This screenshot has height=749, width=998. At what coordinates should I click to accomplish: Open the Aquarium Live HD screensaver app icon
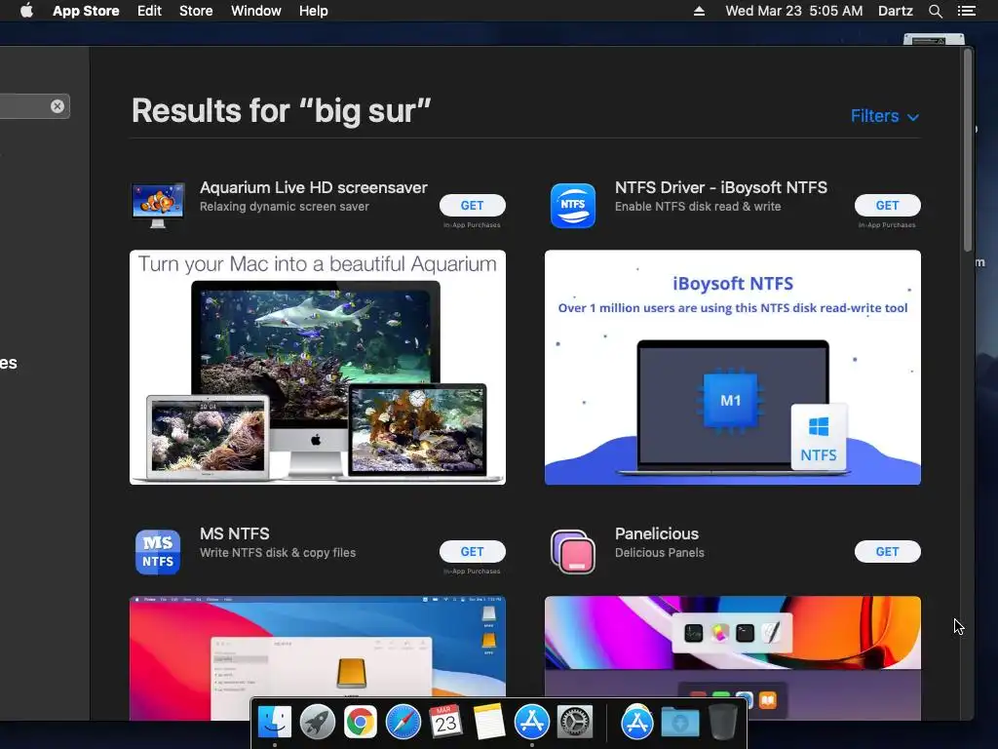click(158, 205)
